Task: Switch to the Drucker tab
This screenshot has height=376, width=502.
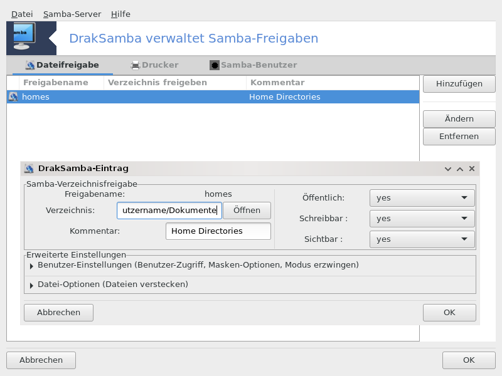Action: tap(154, 65)
